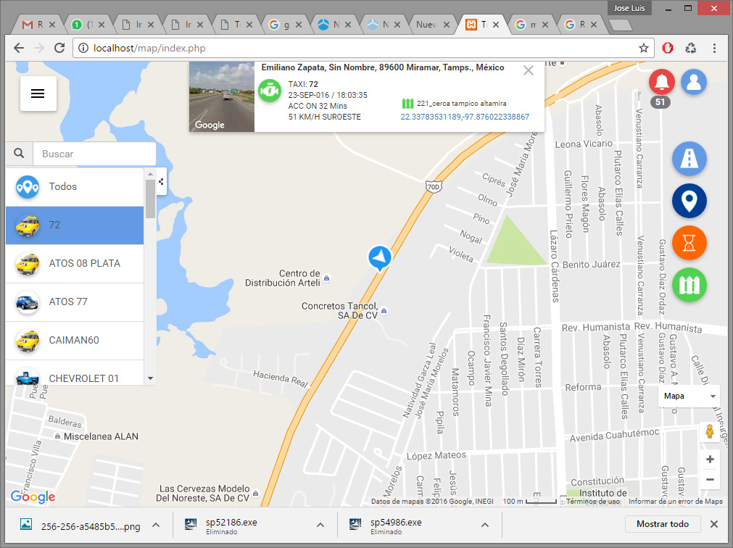Select ATOS 08 PLATA in vehicle list
The height and width of the screenshot is (548, 733).
(75, 263)
